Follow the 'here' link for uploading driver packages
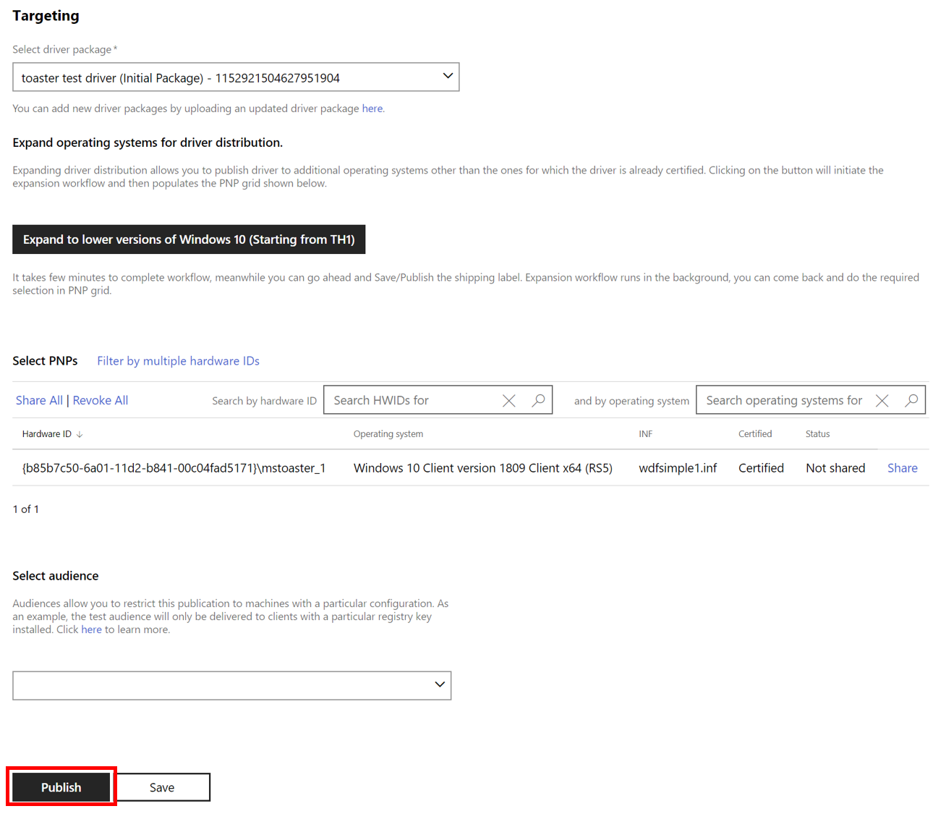933x814 pixels. click(x=372, y=109)
